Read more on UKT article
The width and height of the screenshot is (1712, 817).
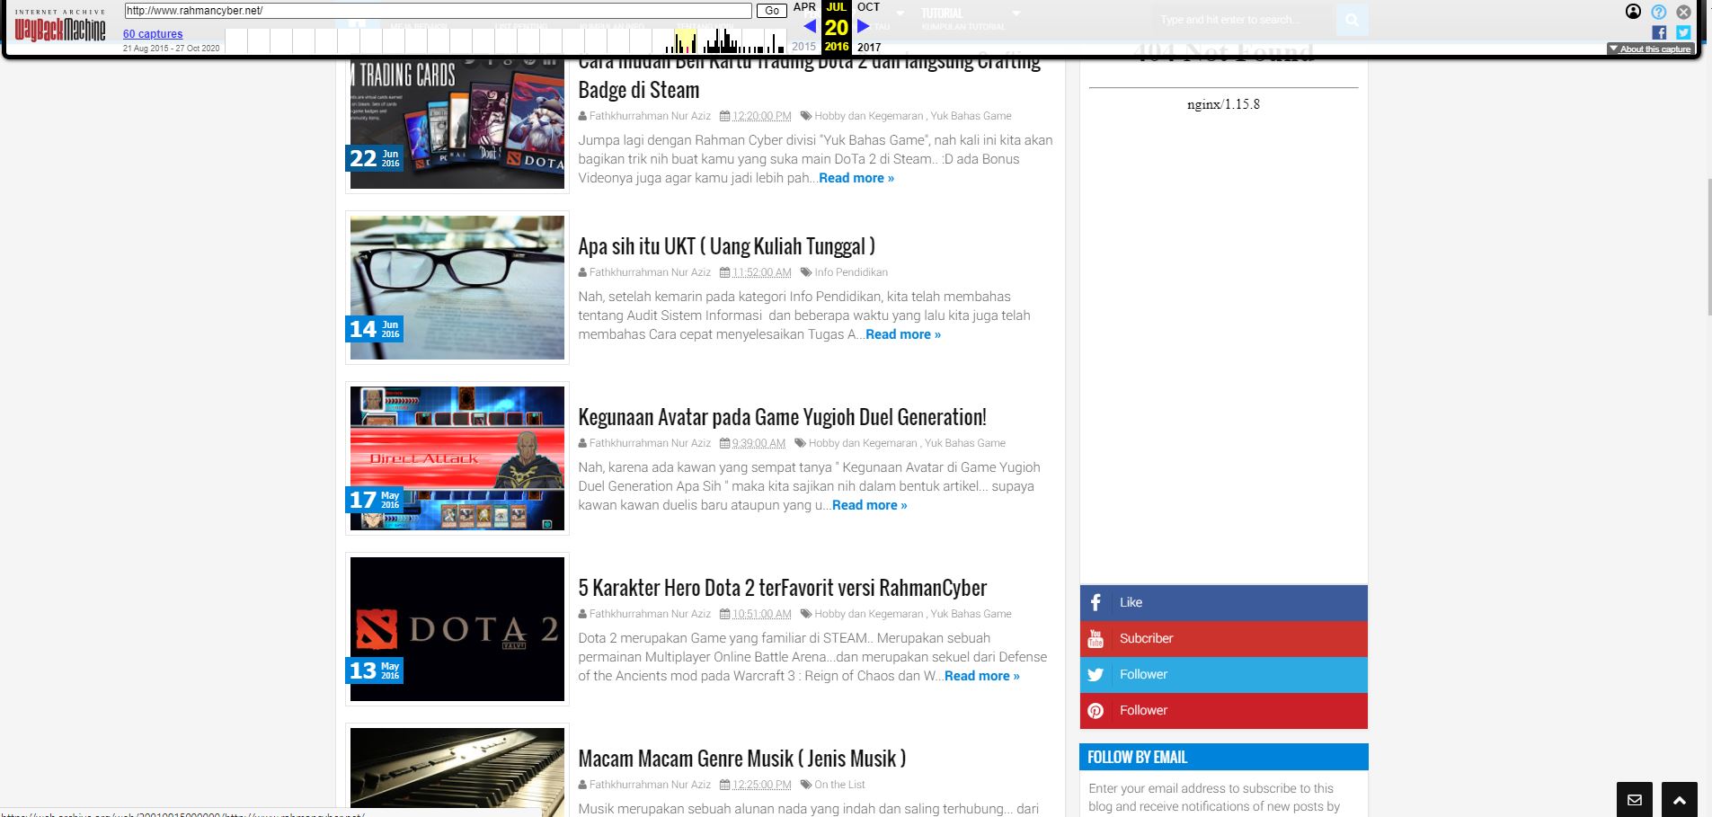[x=903, y=334]
